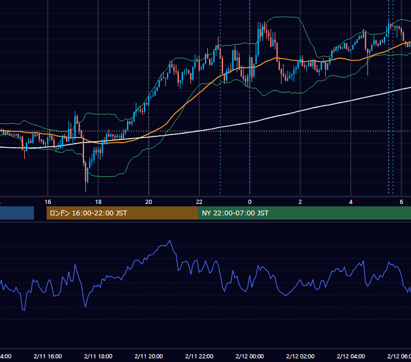Viewport: 411px width, 362px height.
Task: Click the oscillator peak near 21:00
Action: 170,240
